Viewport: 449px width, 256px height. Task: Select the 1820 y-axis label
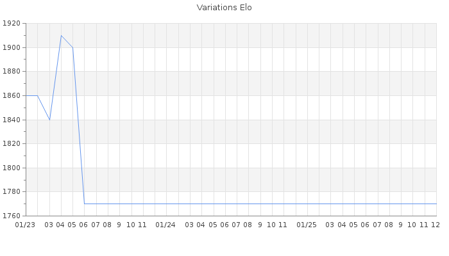[12, 143]
